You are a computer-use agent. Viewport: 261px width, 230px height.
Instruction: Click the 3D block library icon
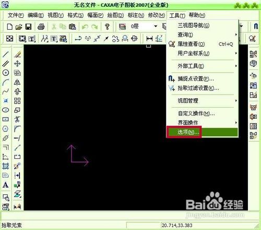pos(253,63)
